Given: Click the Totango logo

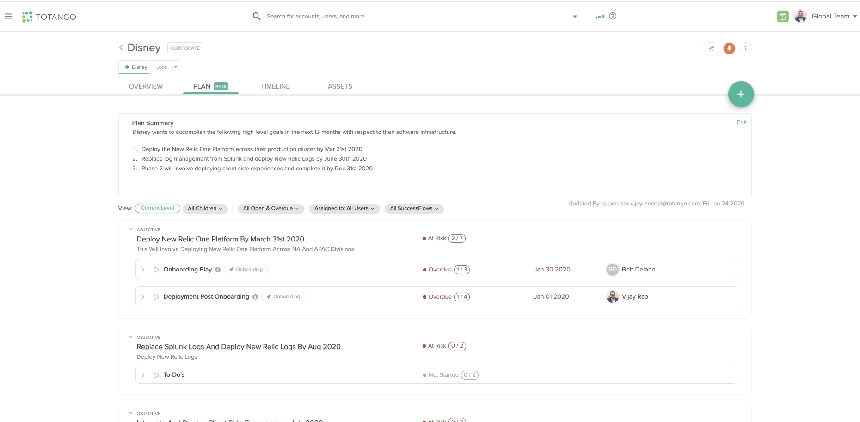Looking at the screenshot, I should coord(49,17).
